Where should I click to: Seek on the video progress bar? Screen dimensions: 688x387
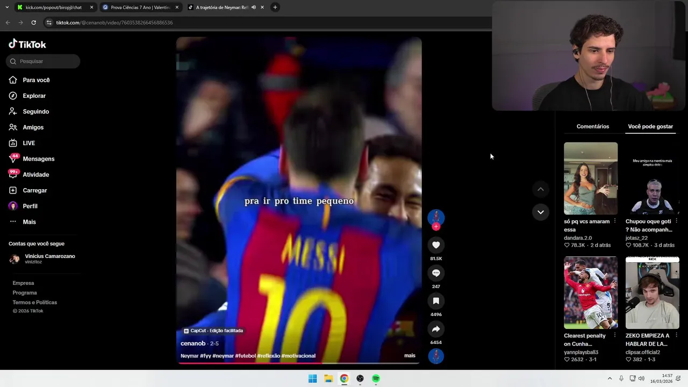[299, 363]
